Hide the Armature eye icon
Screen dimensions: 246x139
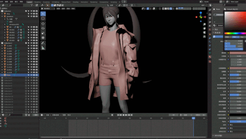click(31, 16)
